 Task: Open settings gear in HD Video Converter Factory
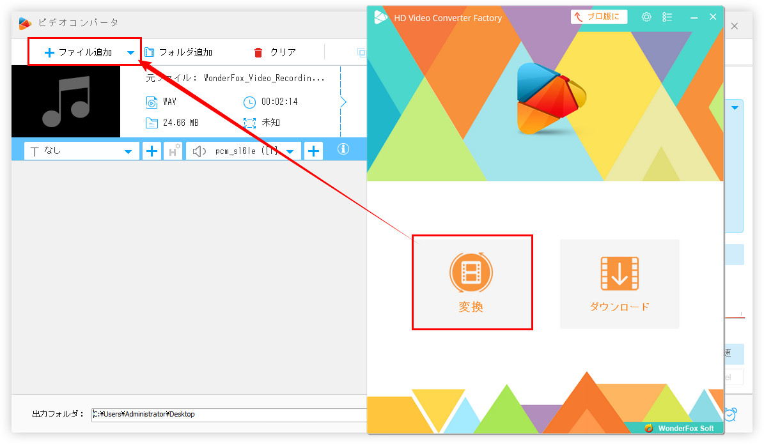pyautogui.click(x=646, y=17)
